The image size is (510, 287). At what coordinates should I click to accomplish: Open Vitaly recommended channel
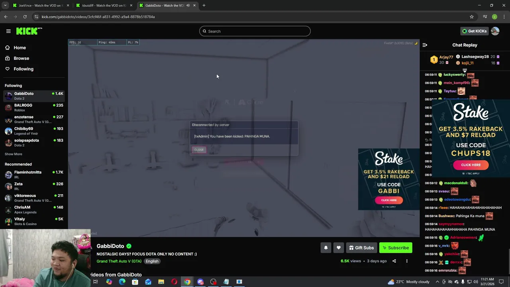tap(34, 221)
